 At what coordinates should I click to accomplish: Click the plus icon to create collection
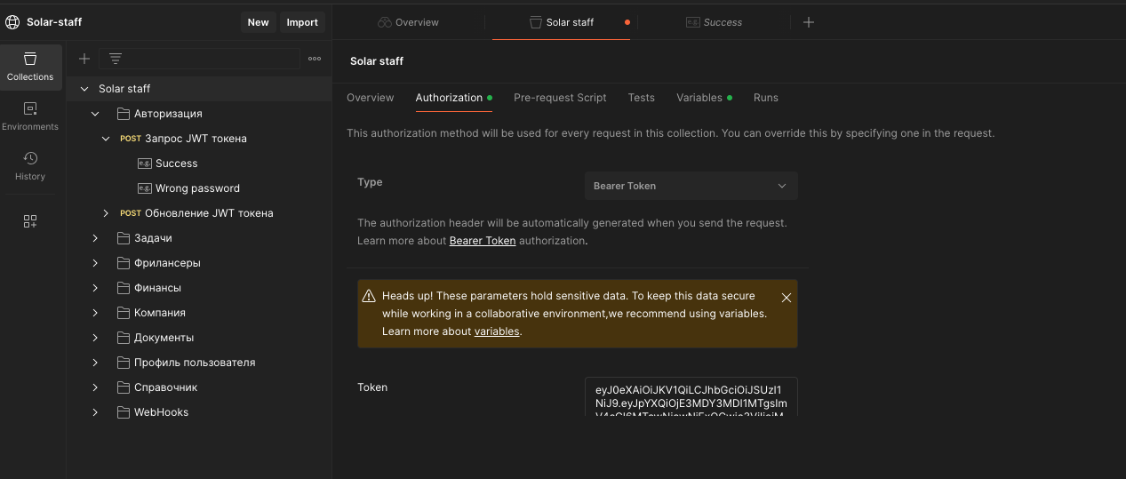click(x=84, y=59)
